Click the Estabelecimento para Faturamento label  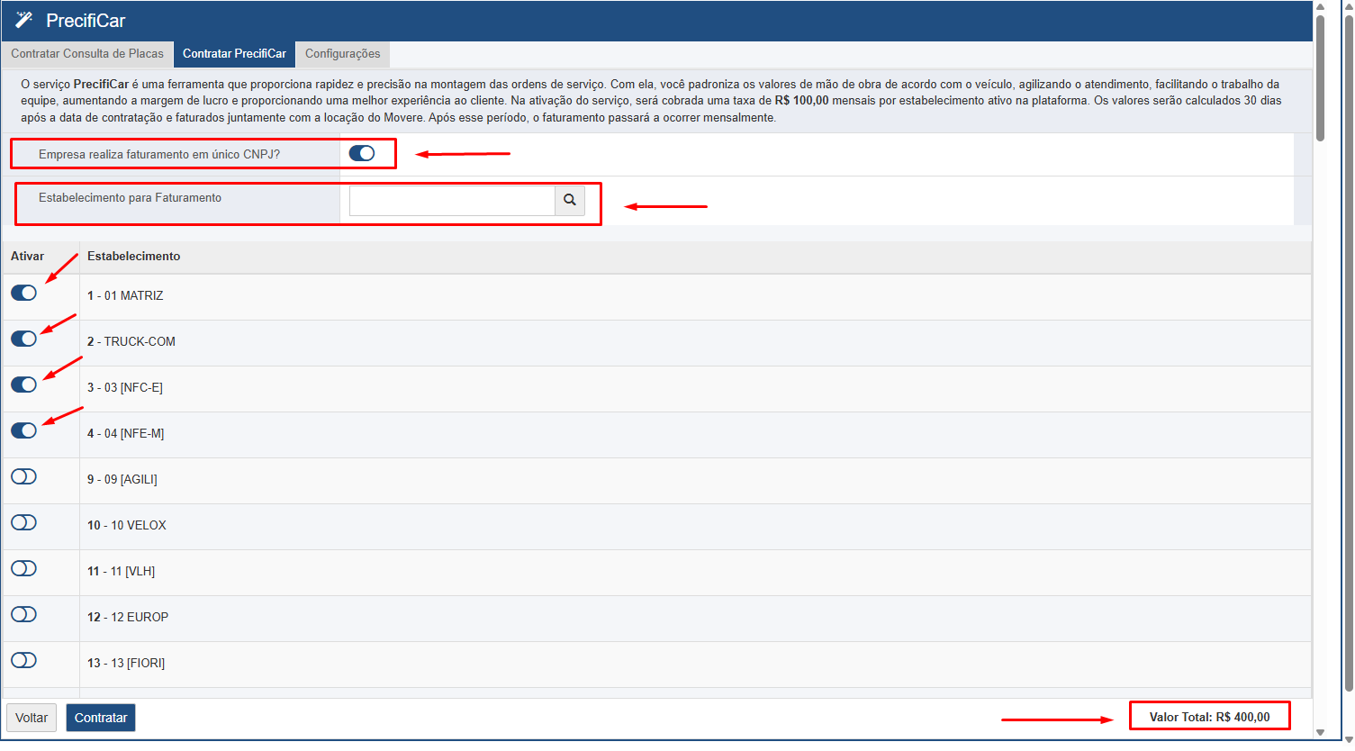(130, 197)
